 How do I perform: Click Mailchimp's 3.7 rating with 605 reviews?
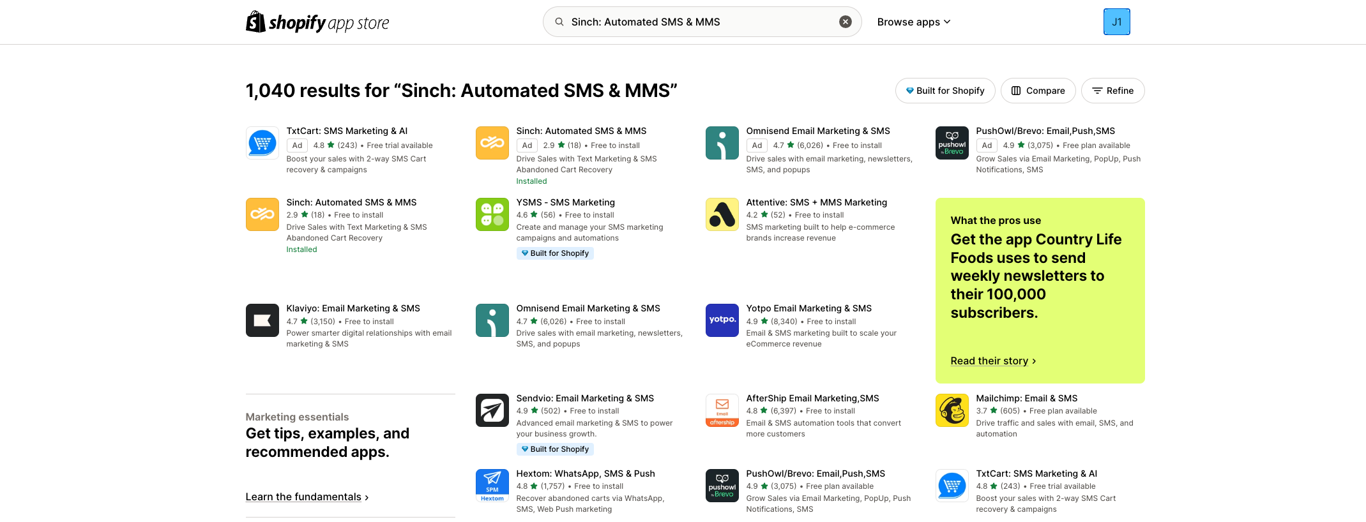point(998,411)
